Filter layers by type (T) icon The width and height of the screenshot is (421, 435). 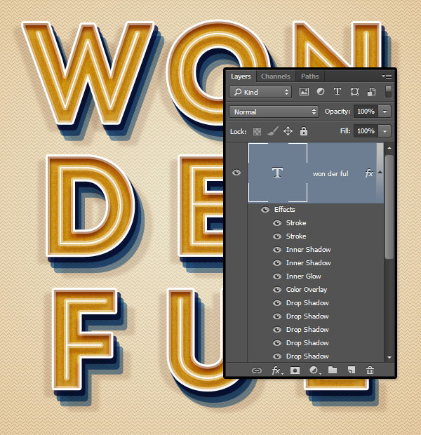click(x=338, y=92)
